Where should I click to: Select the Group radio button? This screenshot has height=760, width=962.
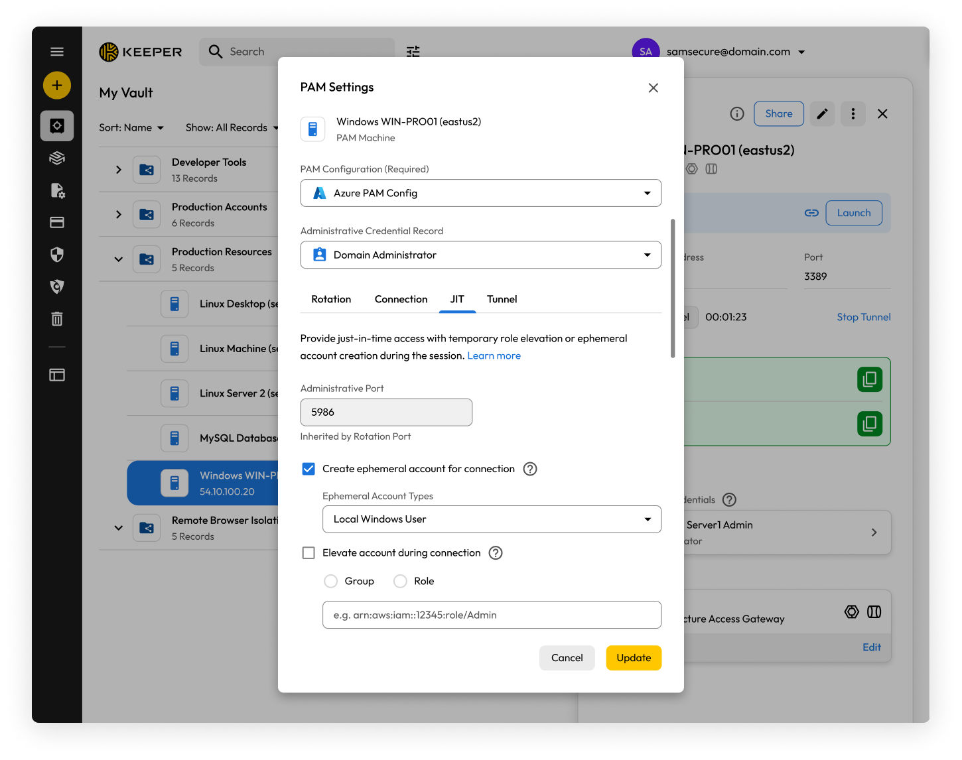(330, 582)
